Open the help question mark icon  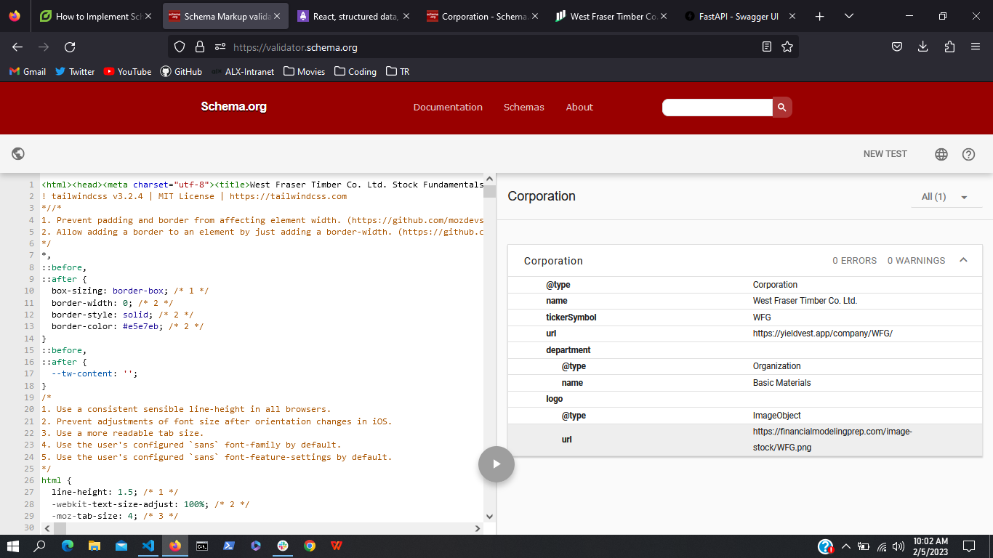pyautogui.click(x=968, y=154)
